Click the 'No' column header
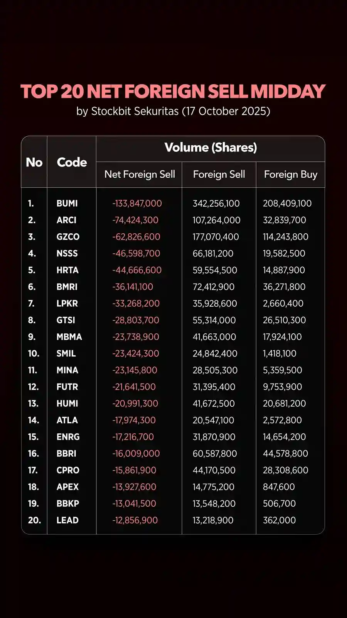 (34, 162)
